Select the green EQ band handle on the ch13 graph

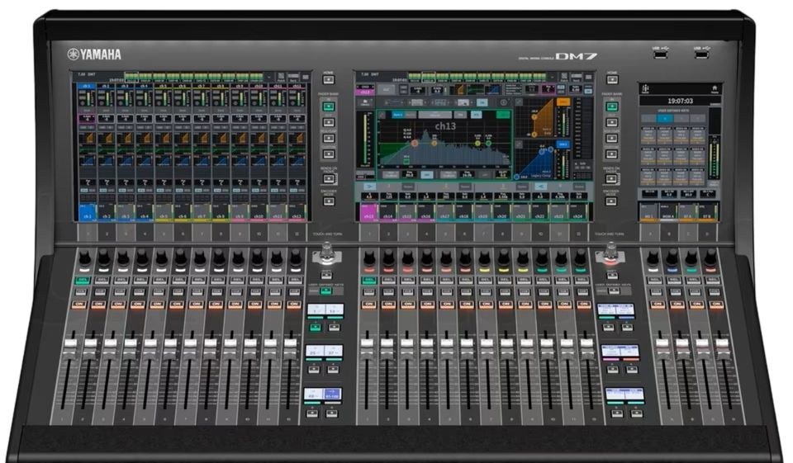coord(488,144)
